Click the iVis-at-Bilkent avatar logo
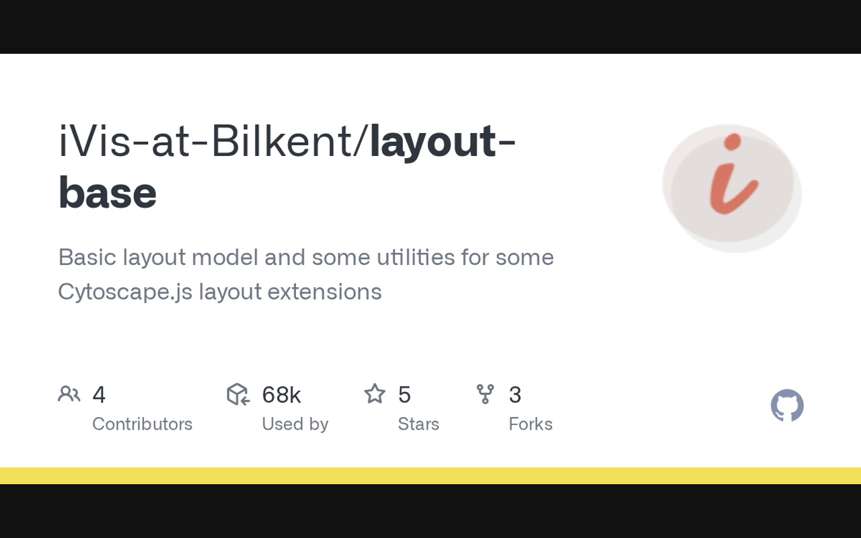Screen dimensions: 861x538 click(x=732, y=188)
